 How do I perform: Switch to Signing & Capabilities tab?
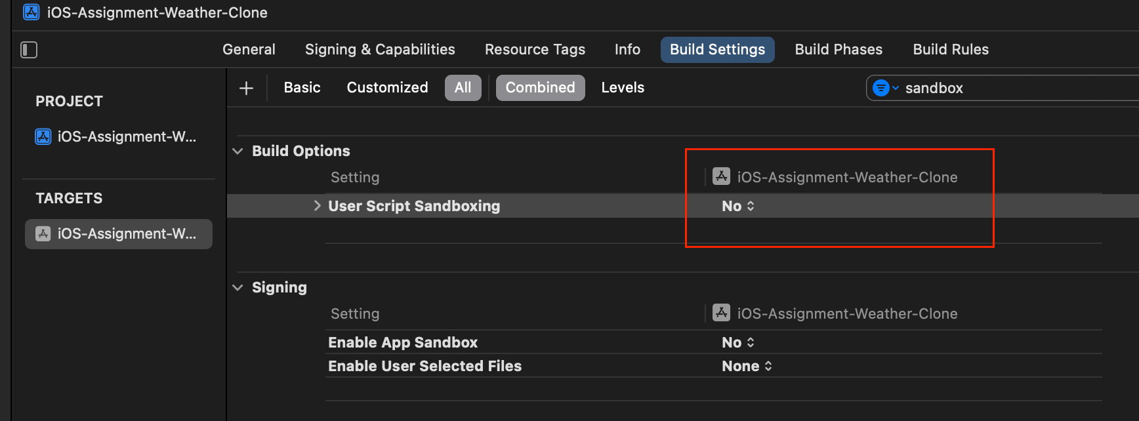[380, 50]
